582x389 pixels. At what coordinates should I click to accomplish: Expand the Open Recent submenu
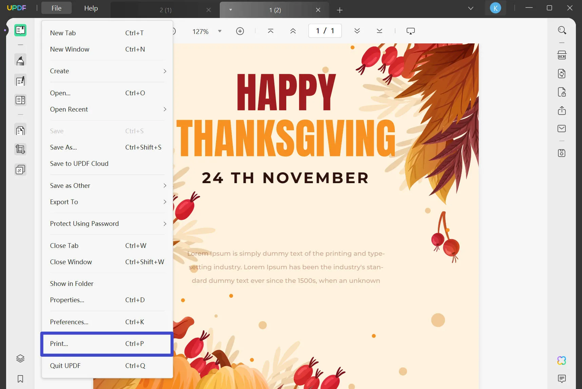click(107, 109)
